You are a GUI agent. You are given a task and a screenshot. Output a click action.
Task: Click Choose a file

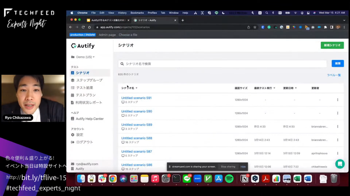pyautogui.click(x=128, y=35)
